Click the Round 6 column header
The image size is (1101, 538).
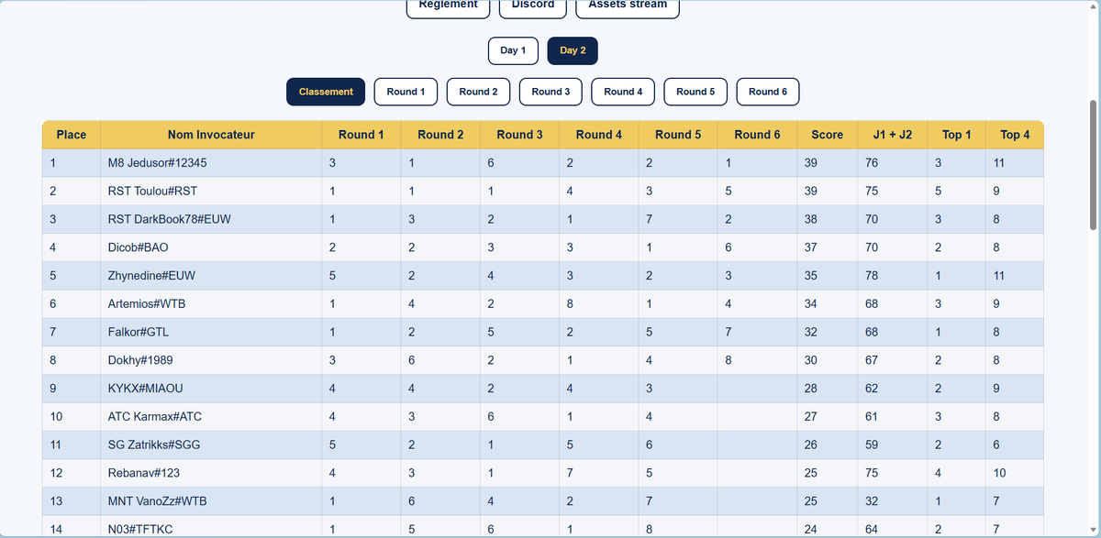(757, 135)
